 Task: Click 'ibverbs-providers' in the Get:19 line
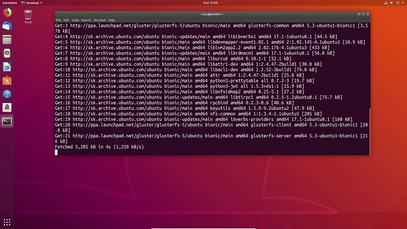(x=252, y=119)
